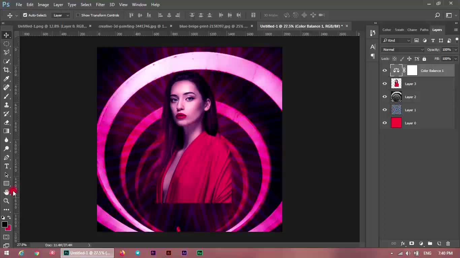Click the foreground color swatch
Viewport: 460px width, 258px height.
click(4, 224)
